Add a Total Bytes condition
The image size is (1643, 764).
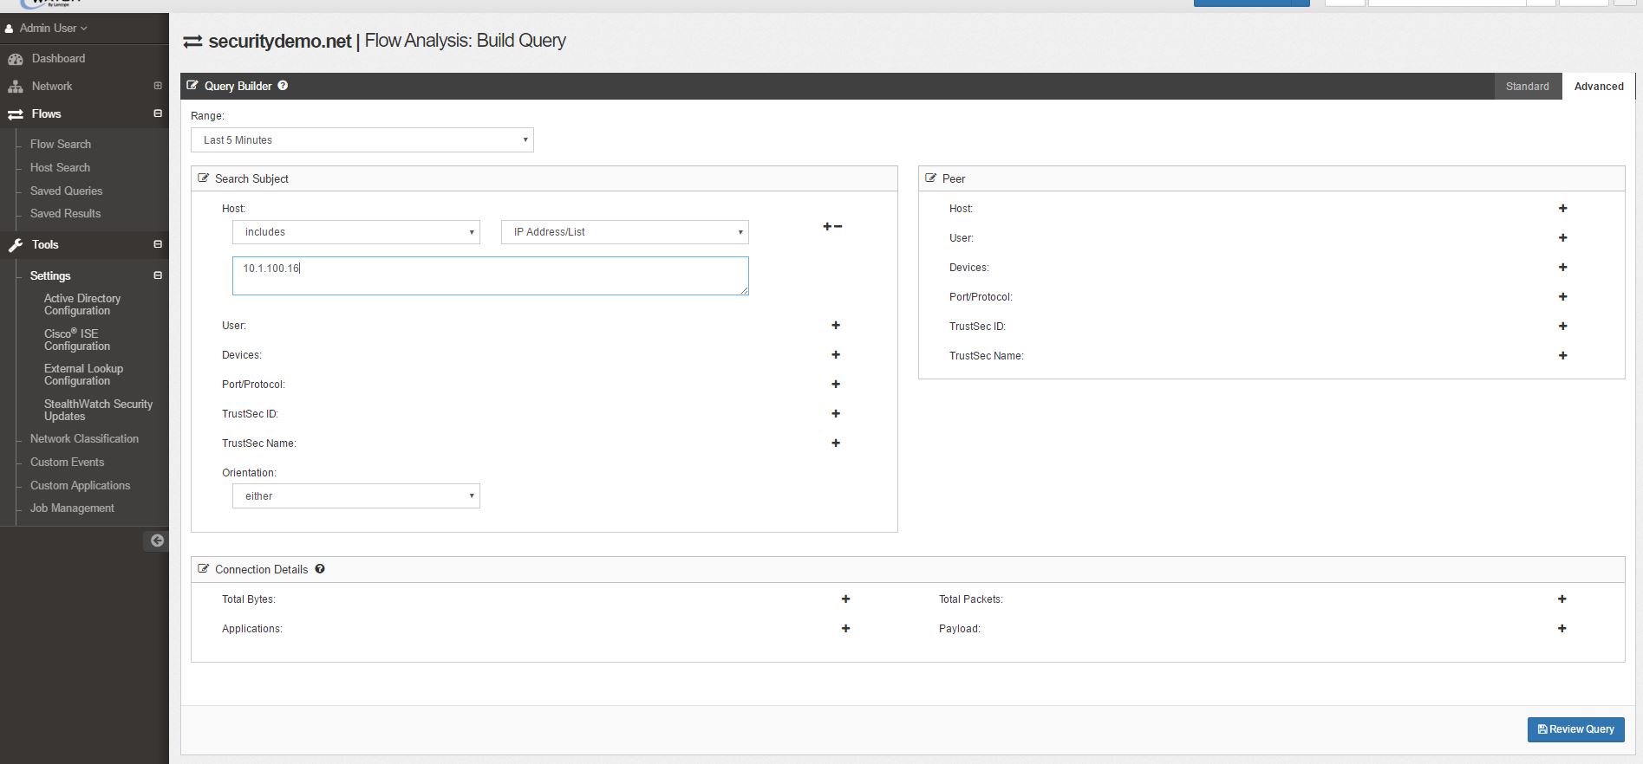click(x=845, y=599)
